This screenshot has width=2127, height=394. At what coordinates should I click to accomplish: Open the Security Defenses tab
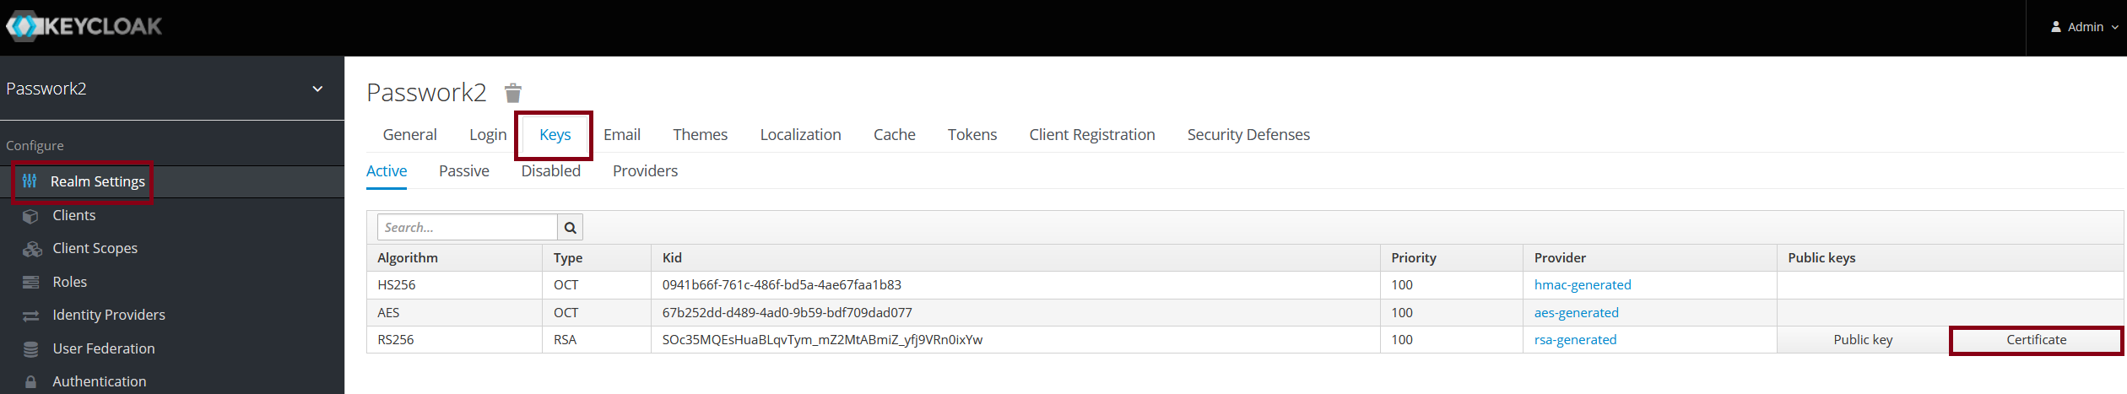[x=1248, y=135]
